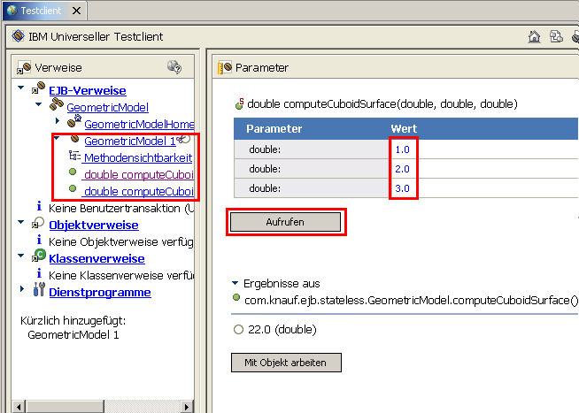This screenshot has height=413, width=579.
Task: Click the remove icon beside GeometricModel 1
Action: (183, 140)
